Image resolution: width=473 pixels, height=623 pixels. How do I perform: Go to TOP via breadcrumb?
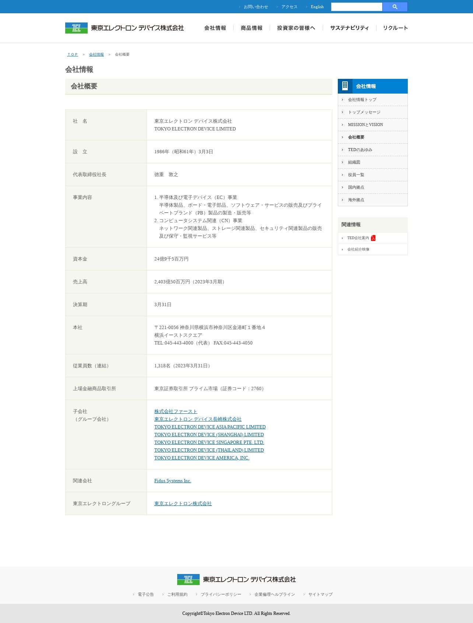(73, 55)
